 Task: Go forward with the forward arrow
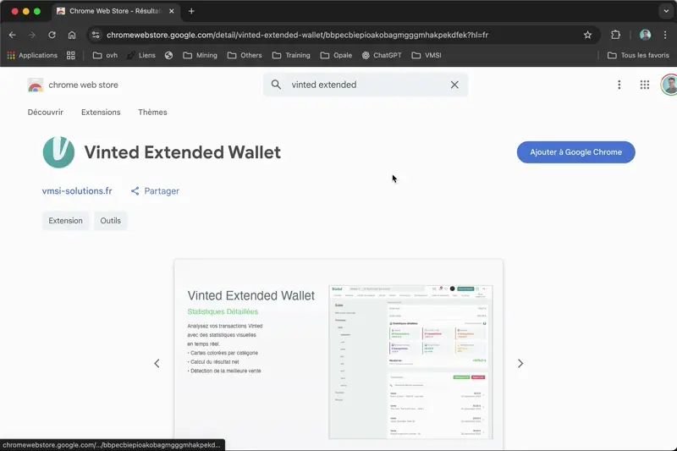point(32,35)
